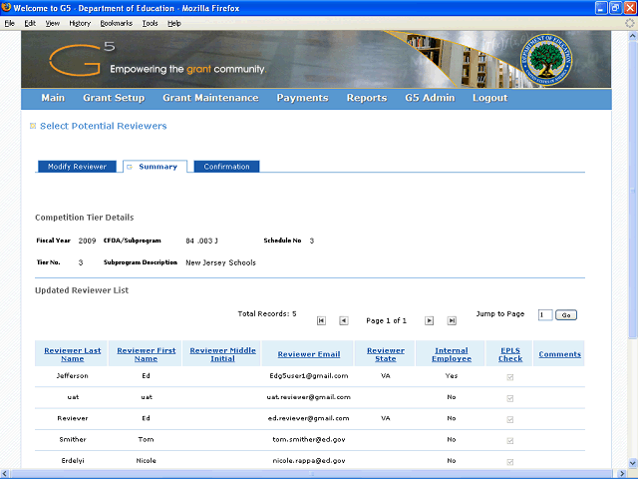Go to last page of results
Viewport: 638px width, 479px height.
point(452,320)
